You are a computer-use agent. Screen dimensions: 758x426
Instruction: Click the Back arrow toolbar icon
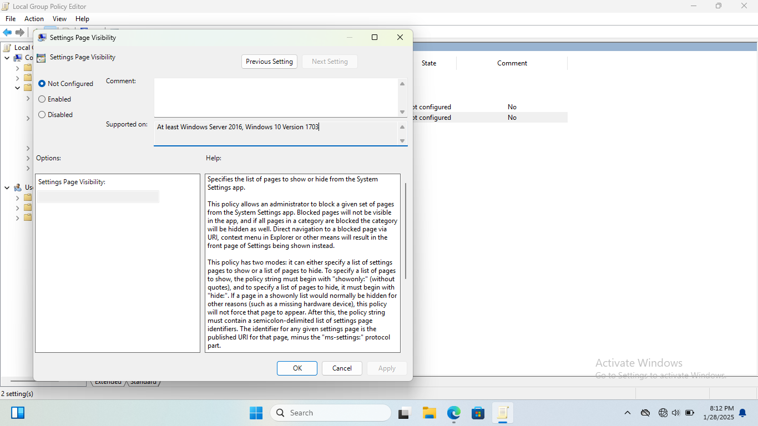7,33
